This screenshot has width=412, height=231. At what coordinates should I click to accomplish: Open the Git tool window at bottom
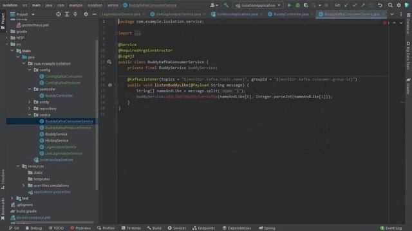(x=14, y=228)
